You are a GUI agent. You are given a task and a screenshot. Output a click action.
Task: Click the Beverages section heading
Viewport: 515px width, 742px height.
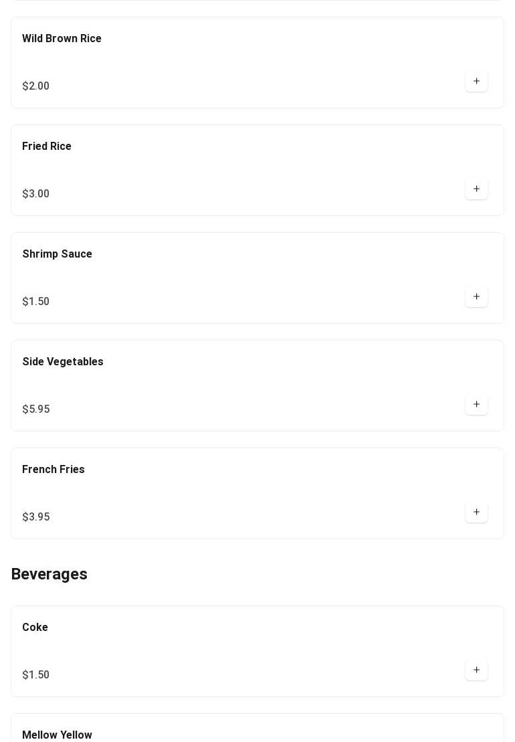point(49,574)
